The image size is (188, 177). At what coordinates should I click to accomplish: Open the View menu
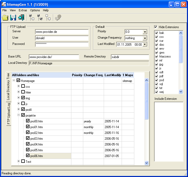(13, 10)
